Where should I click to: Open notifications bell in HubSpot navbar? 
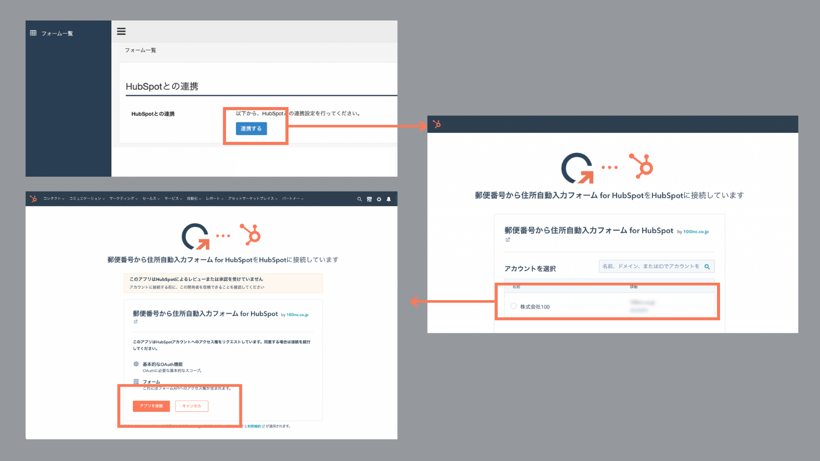(388, 199)
